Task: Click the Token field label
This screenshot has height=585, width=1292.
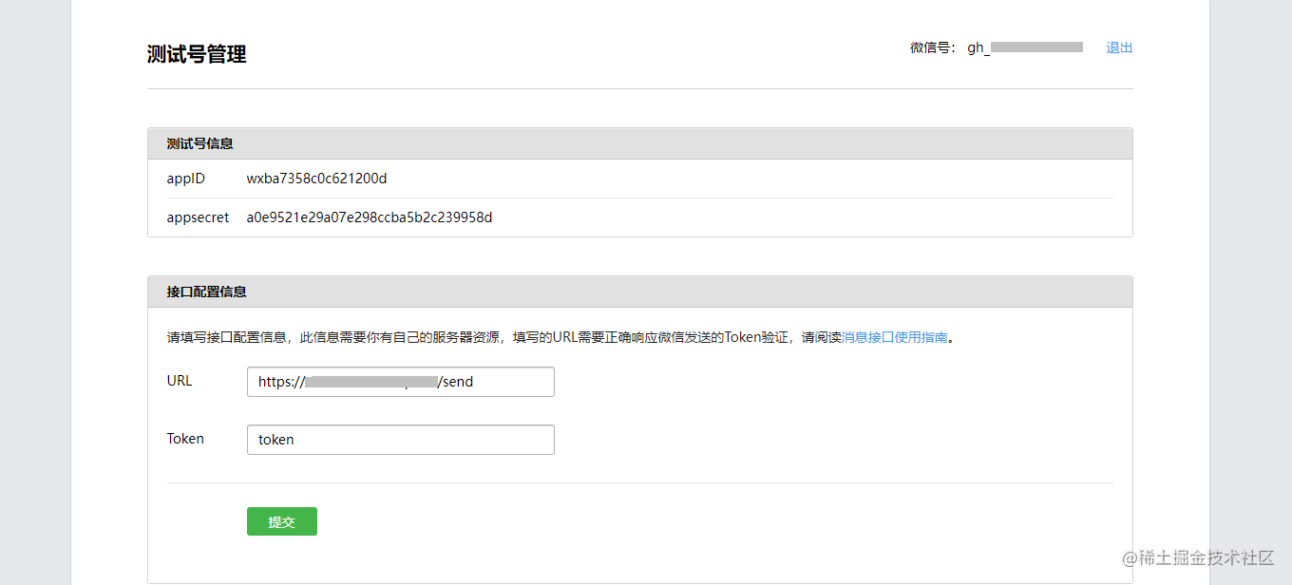Action: click(x=186, y=439)
